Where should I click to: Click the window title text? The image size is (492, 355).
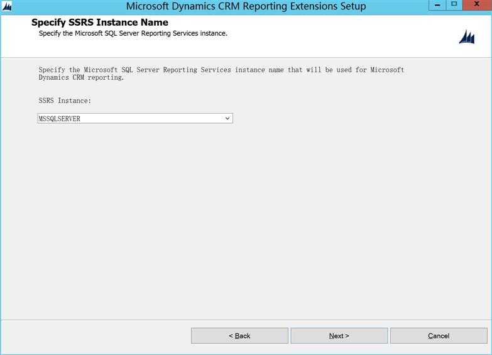pos(246,6)
